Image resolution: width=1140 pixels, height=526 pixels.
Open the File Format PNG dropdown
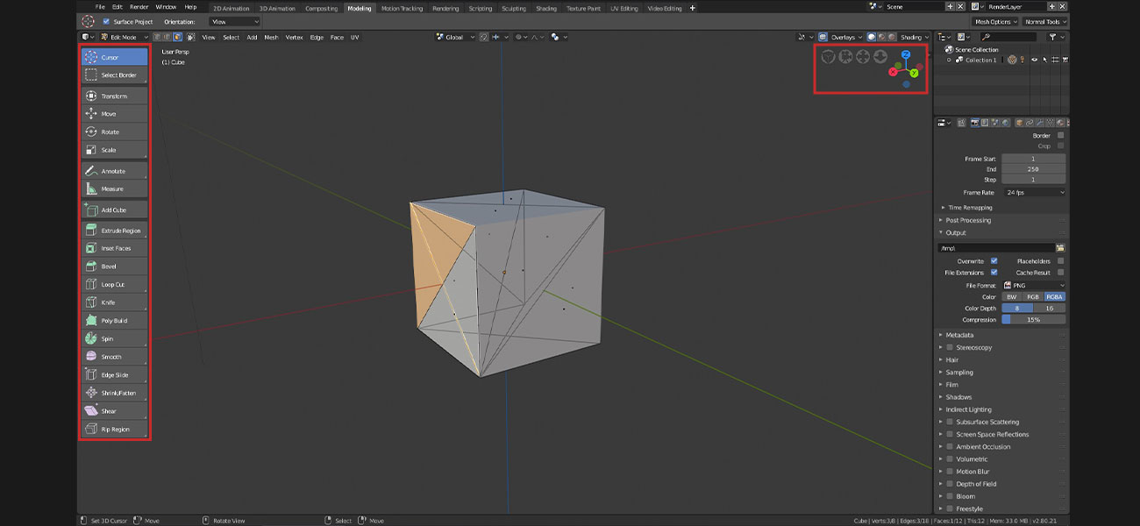(1034, 286)
